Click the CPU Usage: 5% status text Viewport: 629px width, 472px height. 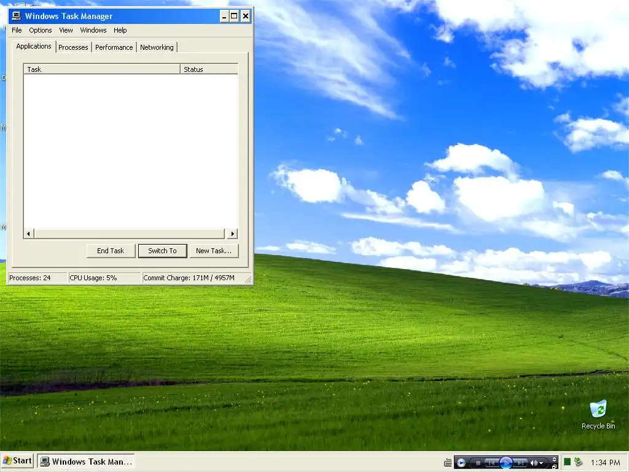tap(93, 278)
